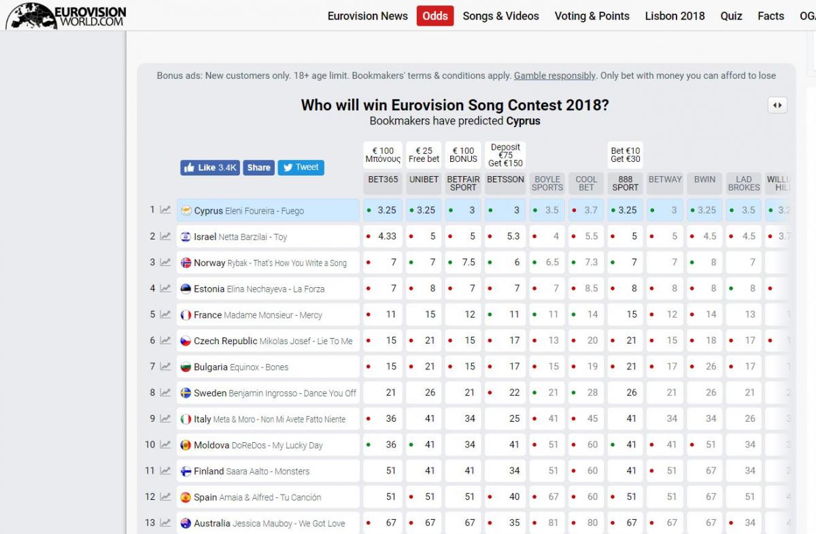Click the €25 Free bet Unibet offer
Viewport: 816px width, 534px height.
tap(424, 155)
